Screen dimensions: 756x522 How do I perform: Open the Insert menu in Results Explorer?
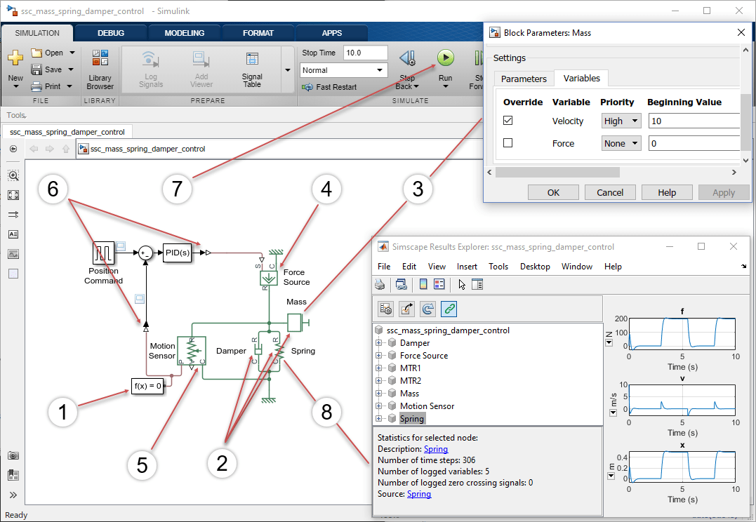(467, 267)
